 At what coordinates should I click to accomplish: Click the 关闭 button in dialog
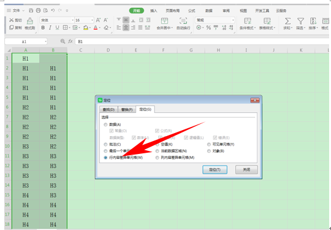(246, 170)
